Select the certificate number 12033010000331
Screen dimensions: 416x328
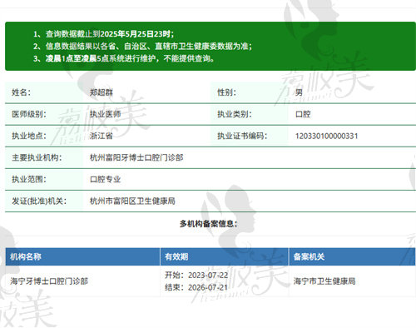(x=326, y=136)
